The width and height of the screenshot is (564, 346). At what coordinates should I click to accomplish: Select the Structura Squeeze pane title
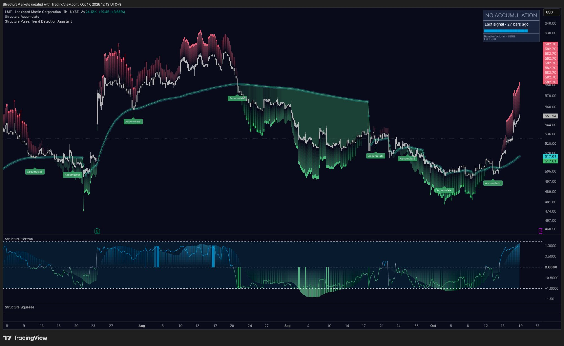[19, 307]
